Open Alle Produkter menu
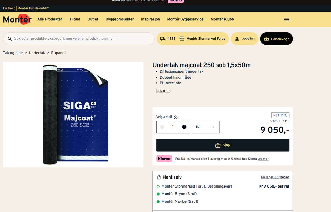 pos(50,19)
